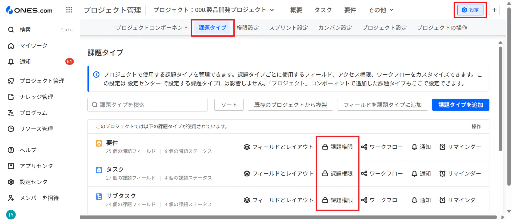Click フィールドを課題タイプに追加 button
512x220 pixels.
pos(382,105)
